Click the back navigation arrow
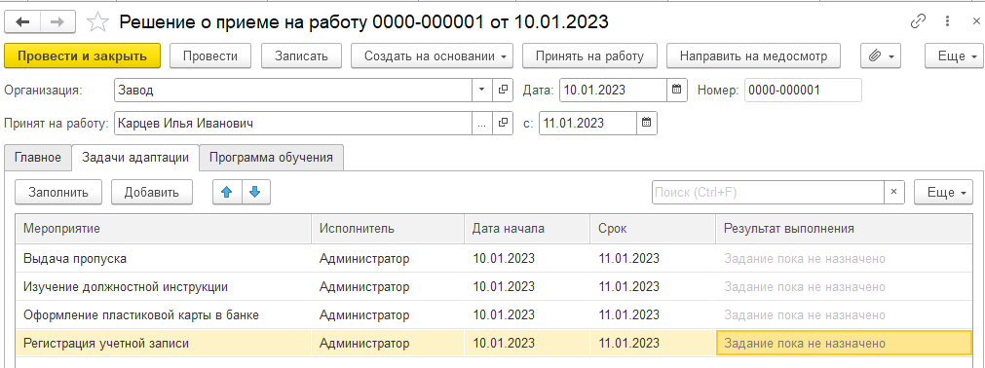 click(22, 22)
